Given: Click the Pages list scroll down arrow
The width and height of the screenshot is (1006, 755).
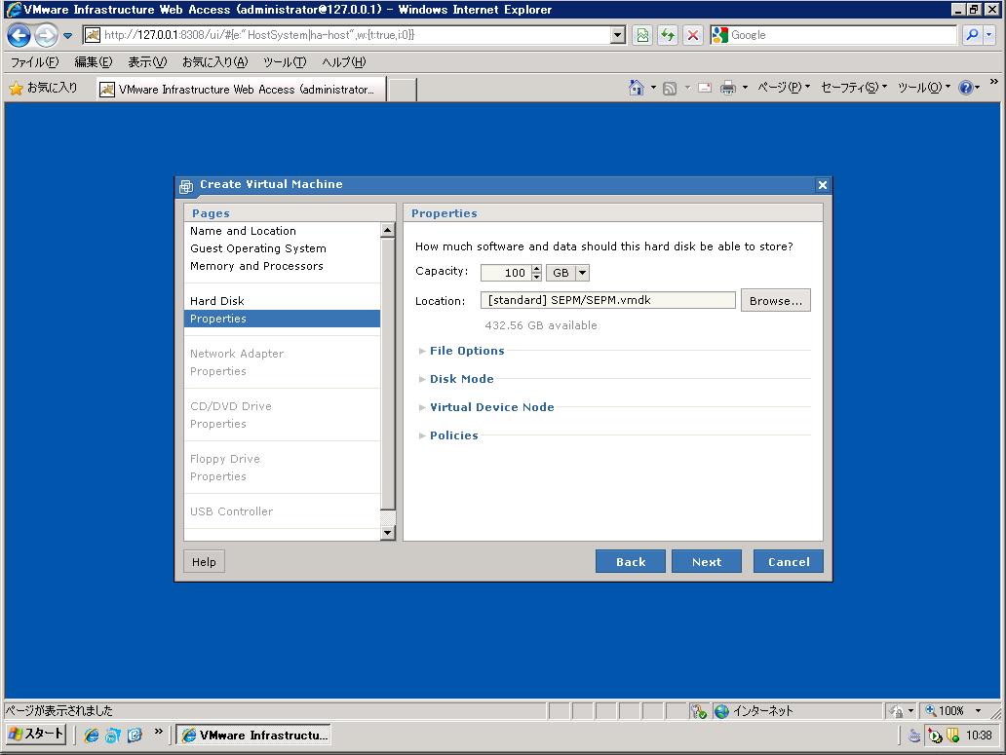Looking at the screenshot, I should coord(388,533).
